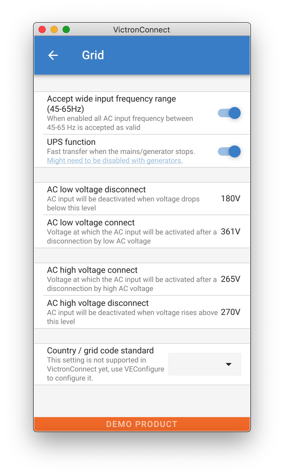Click the AC high voltage connect heading
This screenshot has width=284, height=476.
[92, 270]
